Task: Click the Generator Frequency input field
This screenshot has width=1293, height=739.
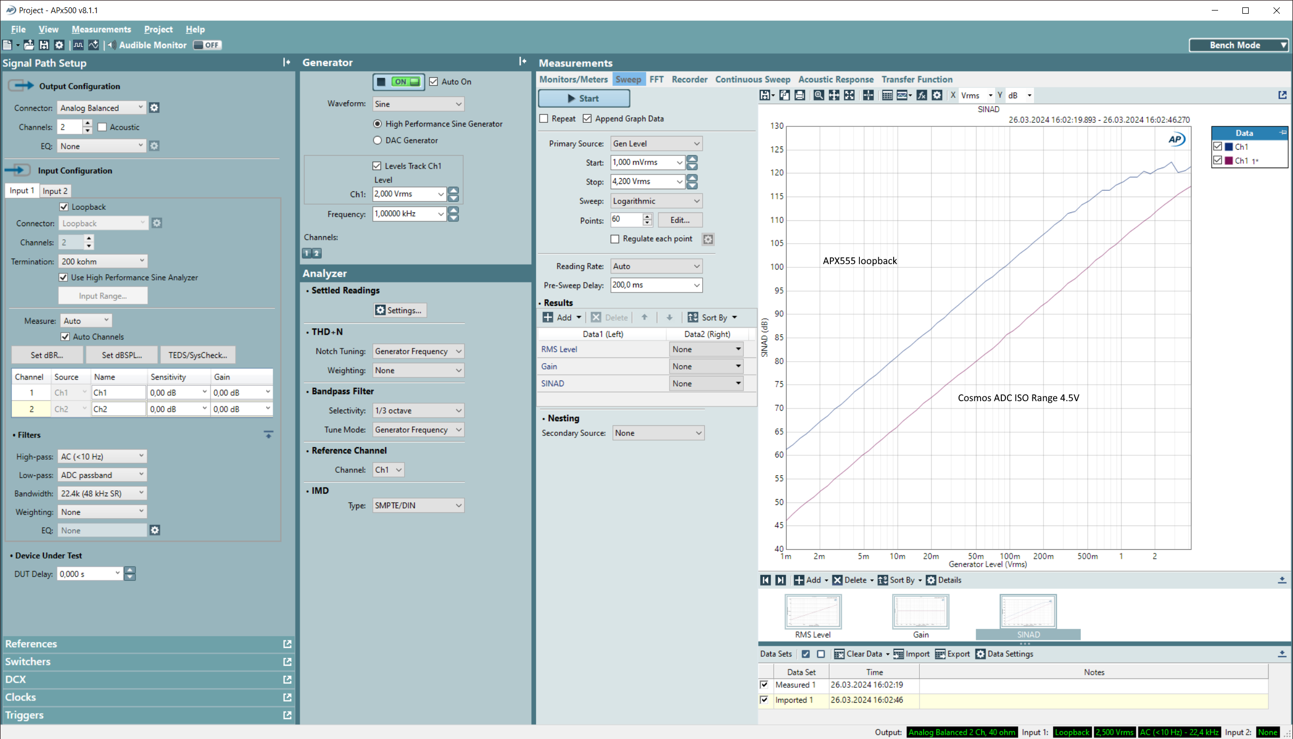Action: tap(409, 214)
